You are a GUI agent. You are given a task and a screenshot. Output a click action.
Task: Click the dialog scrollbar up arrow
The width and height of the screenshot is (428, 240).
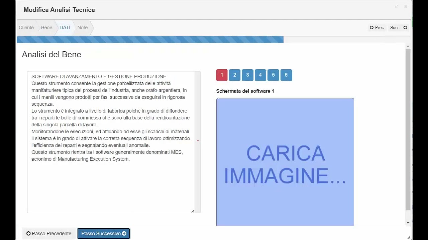(408, 46)
